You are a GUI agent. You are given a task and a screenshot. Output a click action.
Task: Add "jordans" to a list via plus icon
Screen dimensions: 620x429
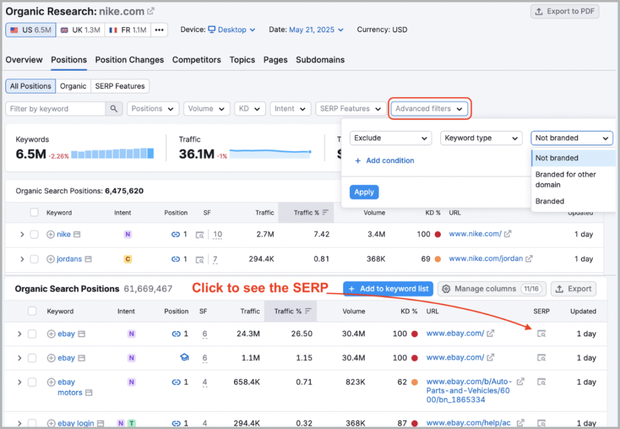[50, 258]
